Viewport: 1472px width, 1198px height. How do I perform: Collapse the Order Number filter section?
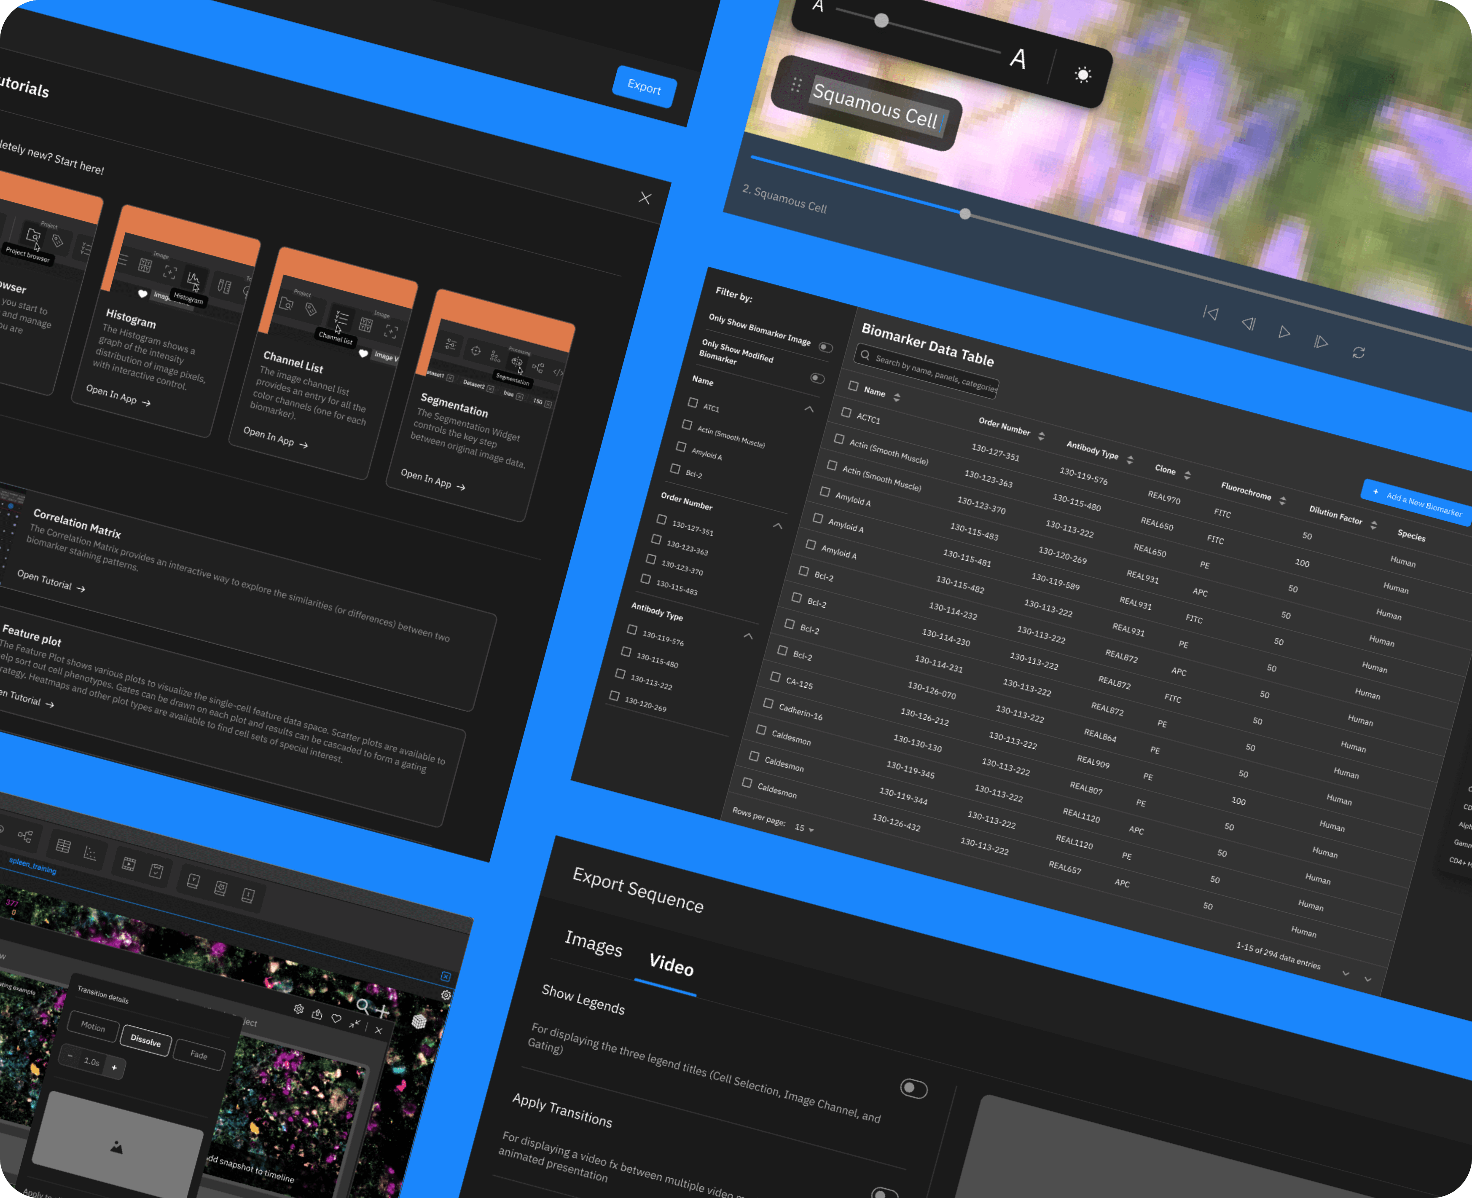click(x=778, y=526)
